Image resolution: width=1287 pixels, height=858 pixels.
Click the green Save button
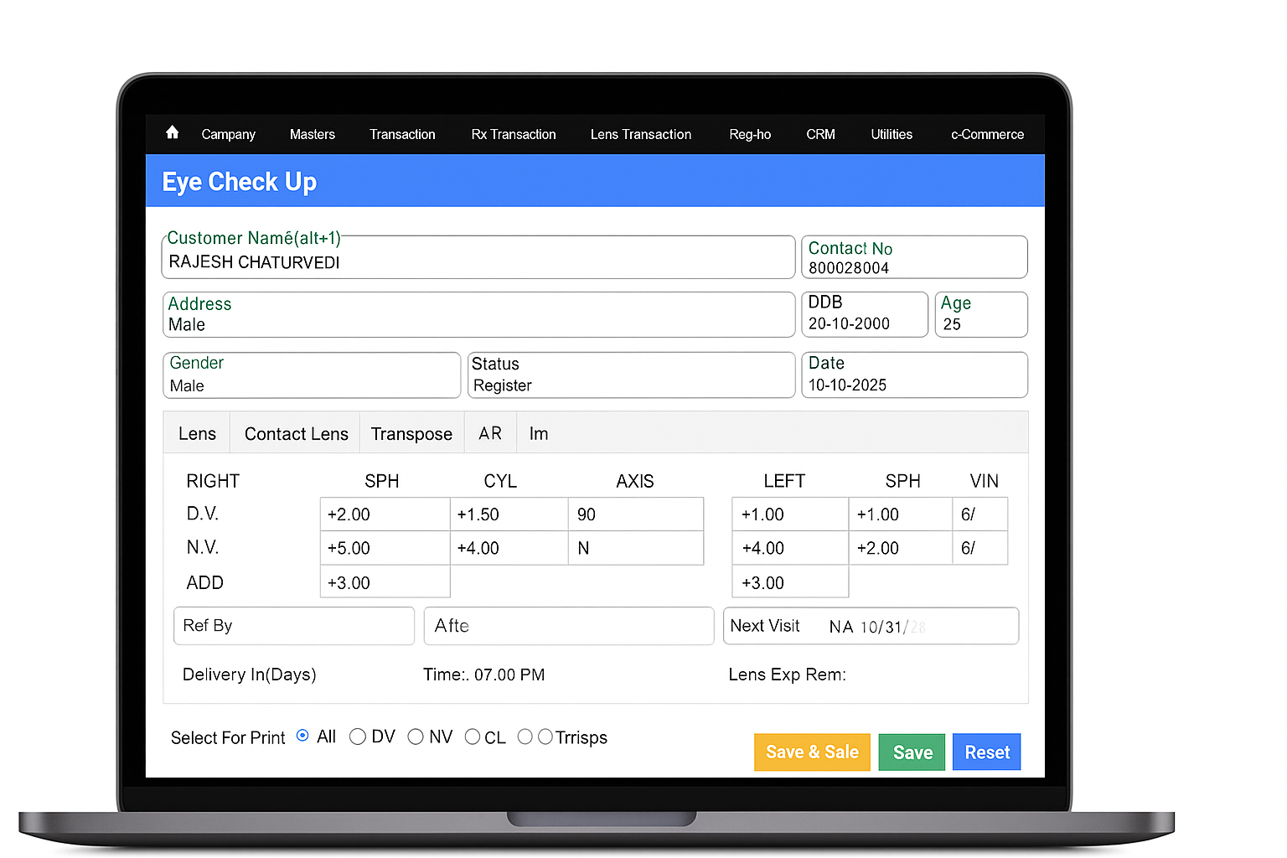pos(912,752)
